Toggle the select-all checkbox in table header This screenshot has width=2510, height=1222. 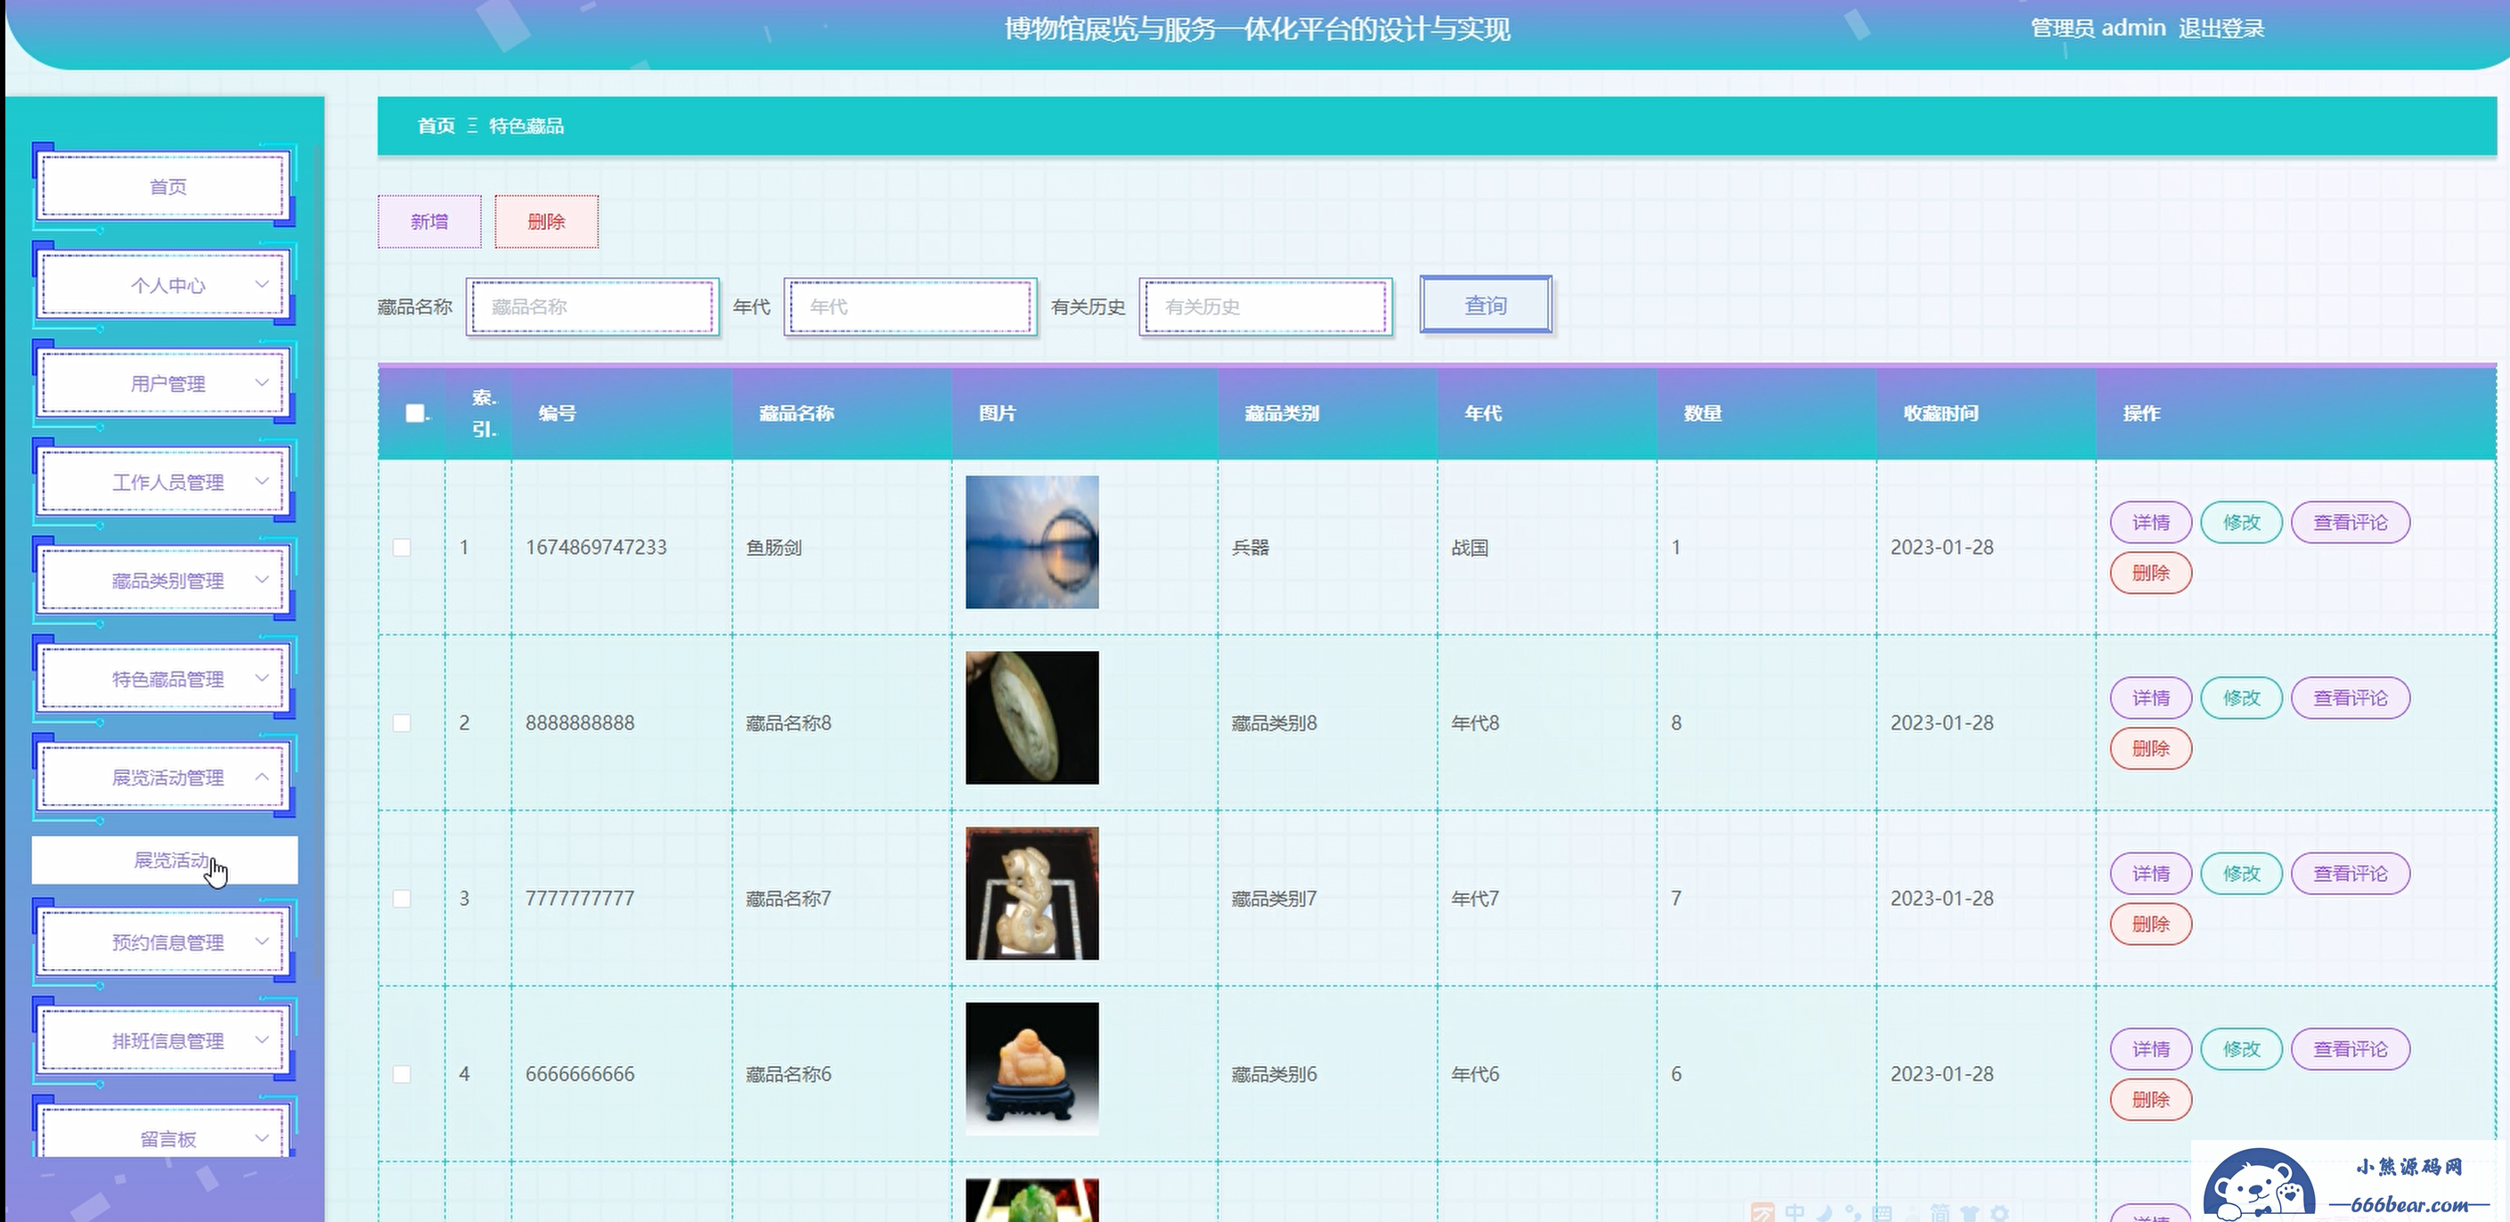pos(415,413)
